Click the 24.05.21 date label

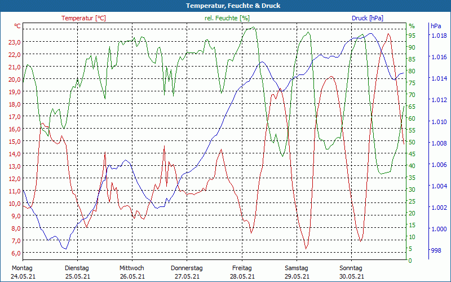coord(23,276)
